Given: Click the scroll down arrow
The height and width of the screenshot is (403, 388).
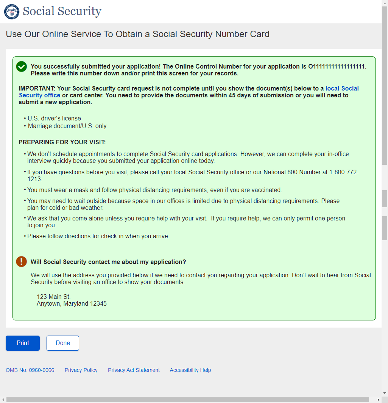Looking at the screenshot, I should (385, 393).
